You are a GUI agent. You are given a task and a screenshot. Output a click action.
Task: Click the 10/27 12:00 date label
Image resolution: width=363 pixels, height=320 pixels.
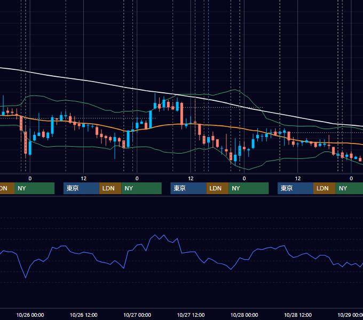coord(191,315)
